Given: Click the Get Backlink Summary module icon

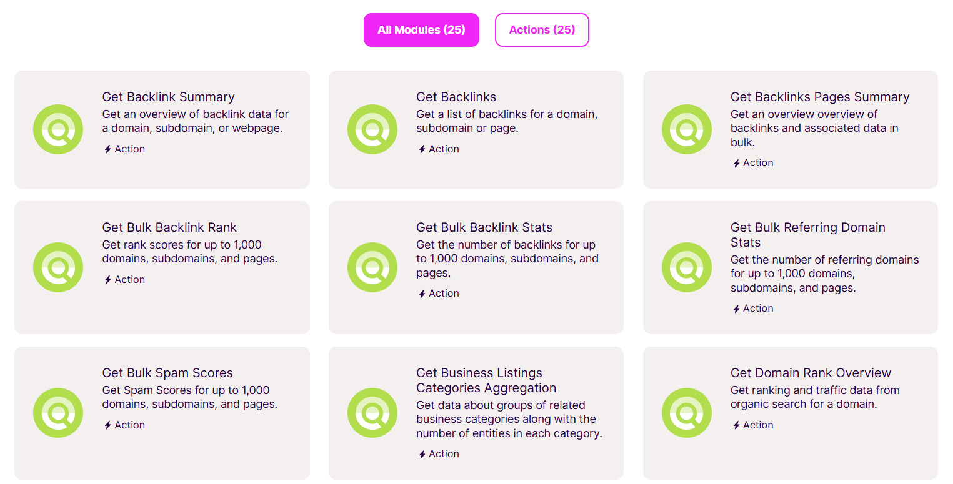Looking at the screenshot, I should click(58, 129).
